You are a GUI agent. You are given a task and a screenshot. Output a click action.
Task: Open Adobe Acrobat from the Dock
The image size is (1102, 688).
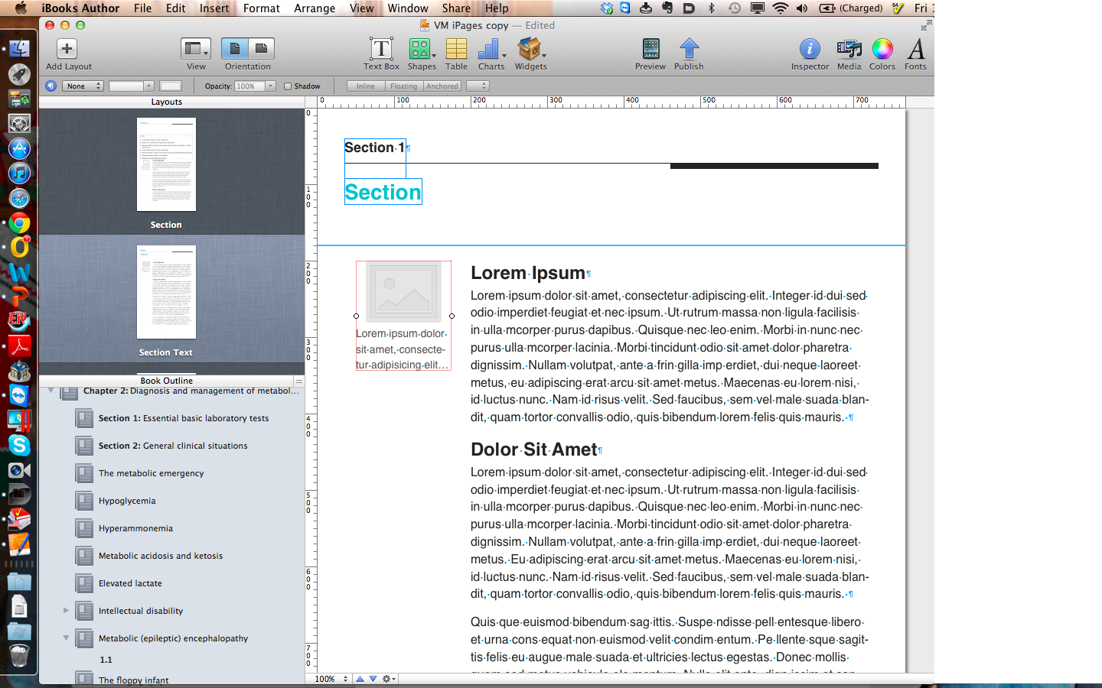(x=19, y=346)
